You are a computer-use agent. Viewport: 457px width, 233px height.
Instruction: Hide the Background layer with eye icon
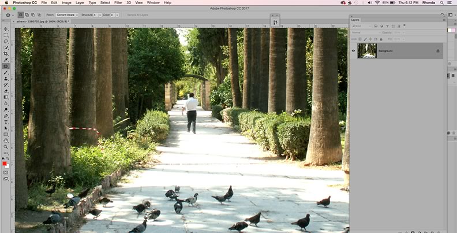pyautogui.click(x=354, y=51)
